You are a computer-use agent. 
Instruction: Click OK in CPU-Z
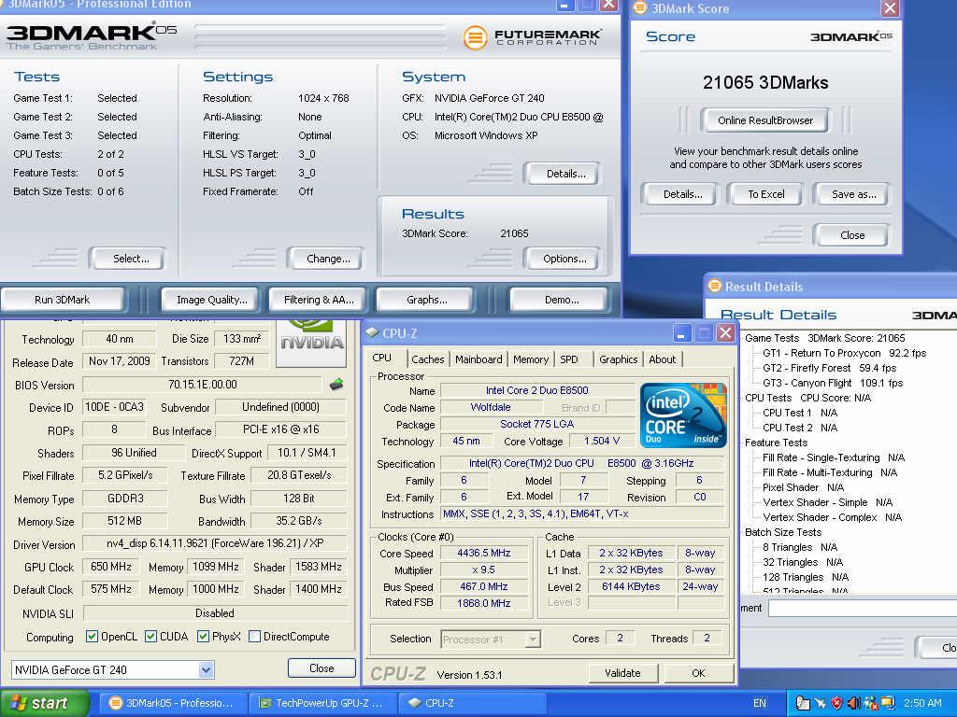[698, 673]
